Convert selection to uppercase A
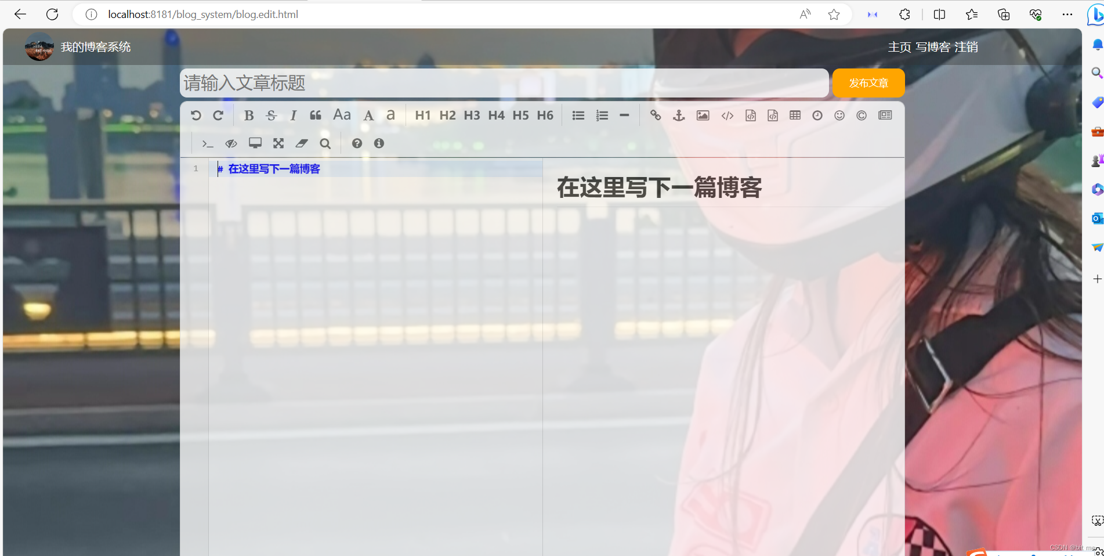 pyautogui.click(x=368, y=115)
